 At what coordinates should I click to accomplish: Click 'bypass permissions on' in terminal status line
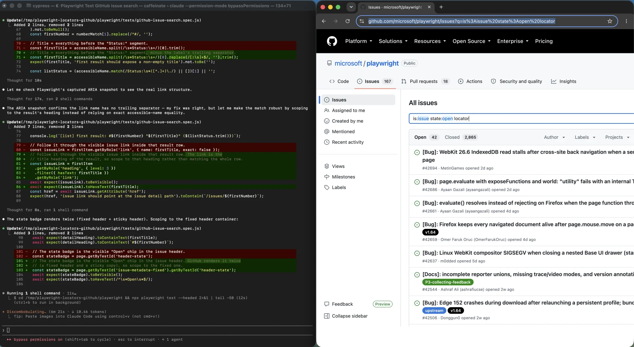point(38,339)
